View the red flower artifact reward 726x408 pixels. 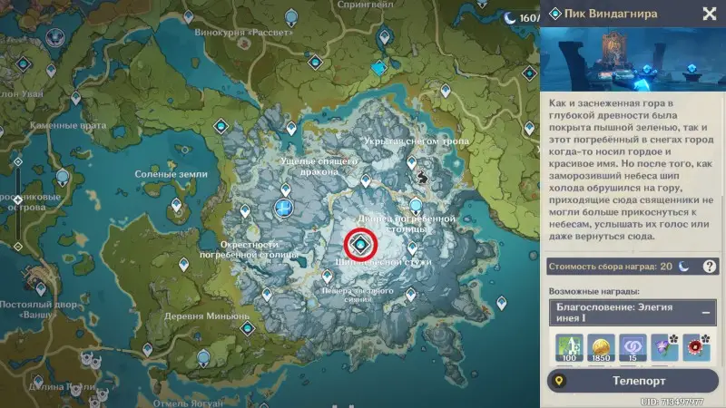click(x=696, y=347)
